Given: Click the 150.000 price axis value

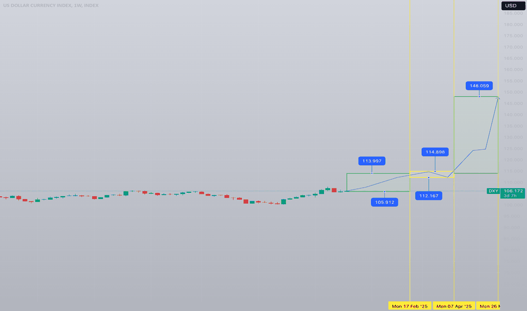Looking at the screenshot, I should point(513,92).
